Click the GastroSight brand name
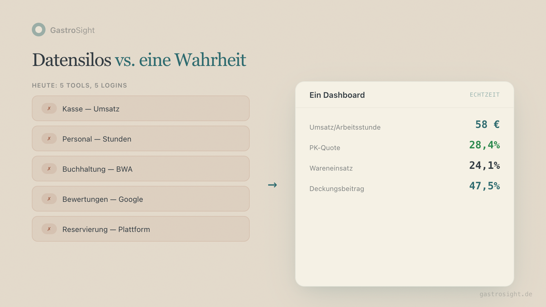The width and height of the screenshot is (546, 307). tap(73, 30)
